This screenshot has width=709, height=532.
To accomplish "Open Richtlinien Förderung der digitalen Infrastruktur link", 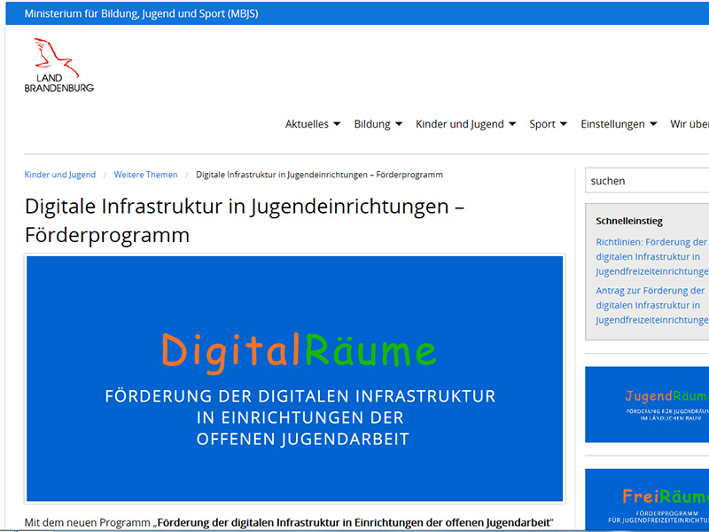I will (x=651, y=256).
